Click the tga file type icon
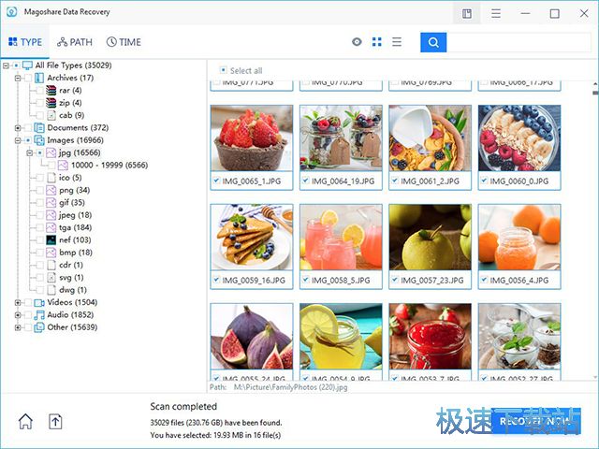This screenshot has height=449, width=599. pyautogui.click(x=51, y=227)
